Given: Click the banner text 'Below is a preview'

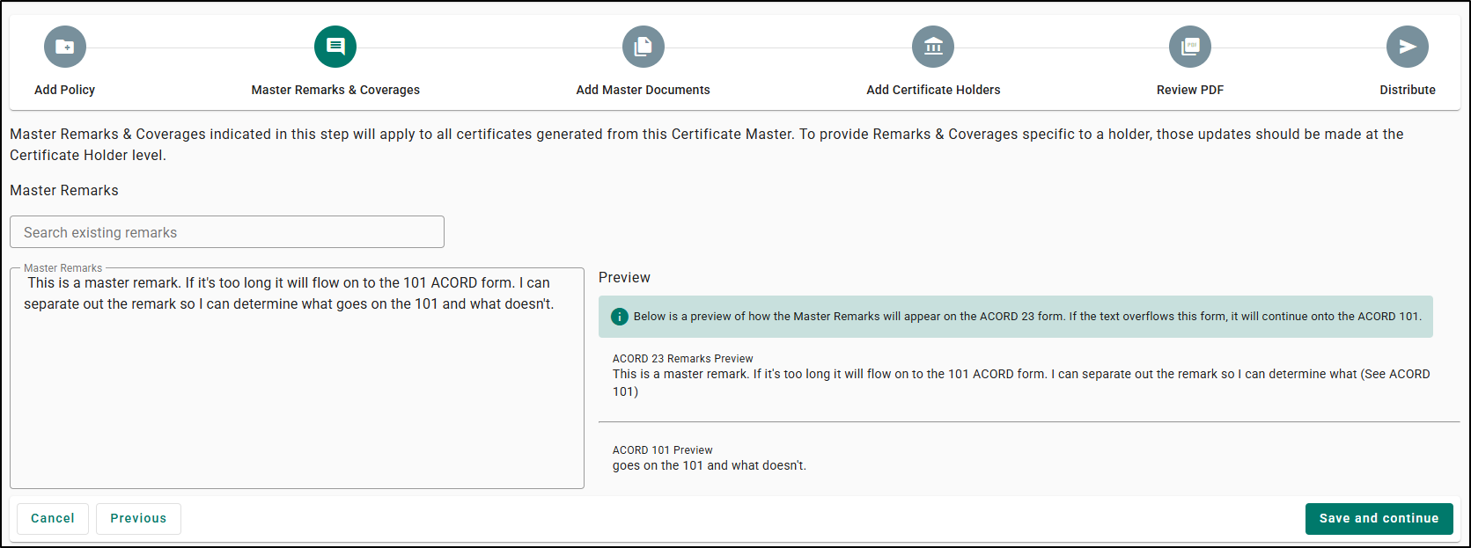Looking at the screenshot, I should 1027,317.
